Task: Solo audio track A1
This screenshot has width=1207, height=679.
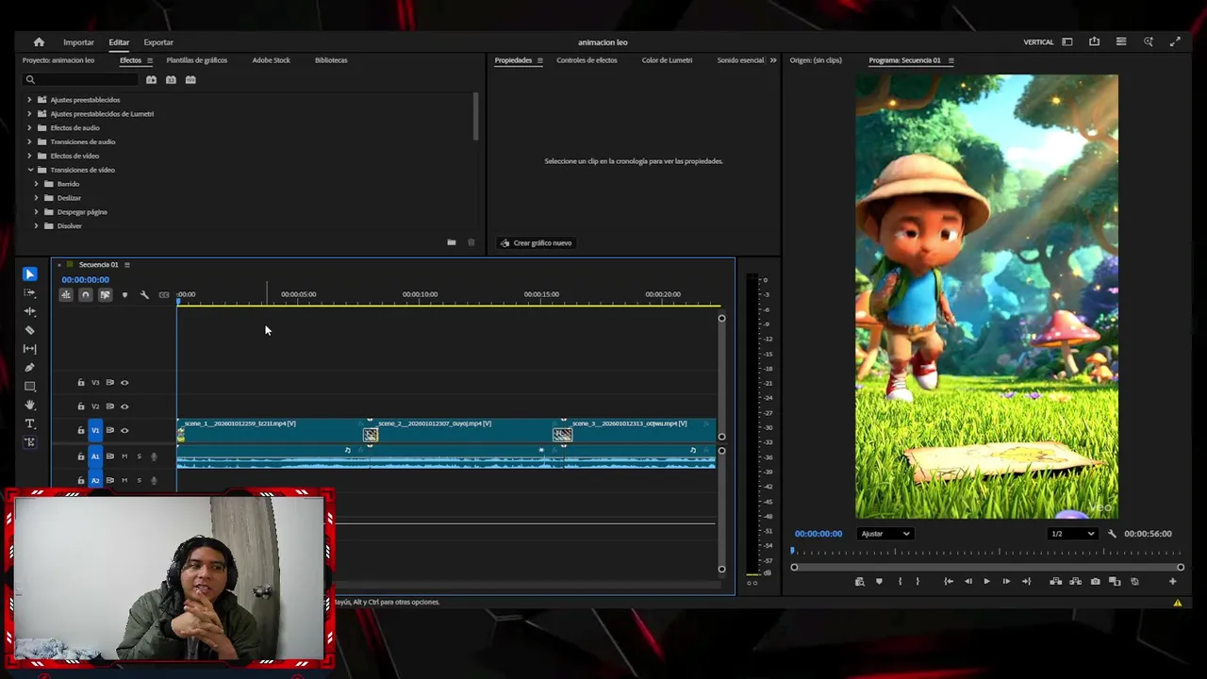Action: point(139,456)
